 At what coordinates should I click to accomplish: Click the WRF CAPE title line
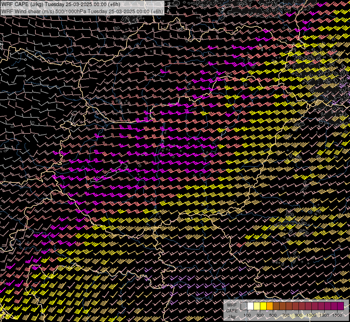(x=60, y=4)
